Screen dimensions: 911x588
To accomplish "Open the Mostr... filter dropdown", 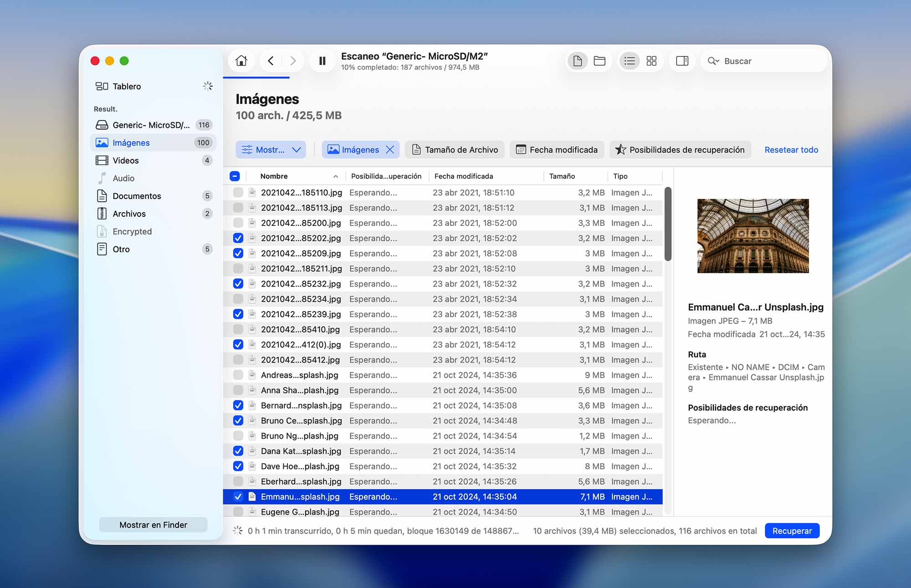I will coord(271,150).
